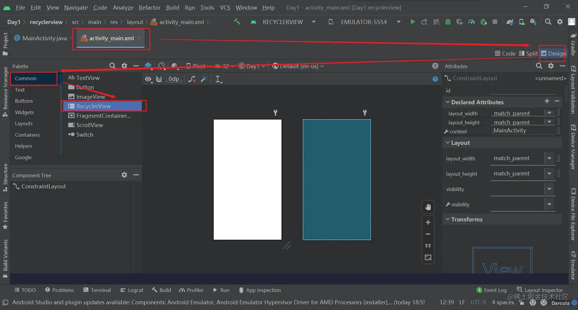Toggle orientation for preview icon
This screenshot has width=578, height=310.
pos(162,66)
